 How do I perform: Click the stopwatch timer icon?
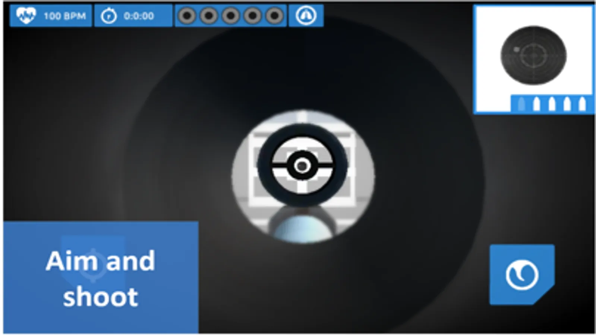click(x=109, y=16)
